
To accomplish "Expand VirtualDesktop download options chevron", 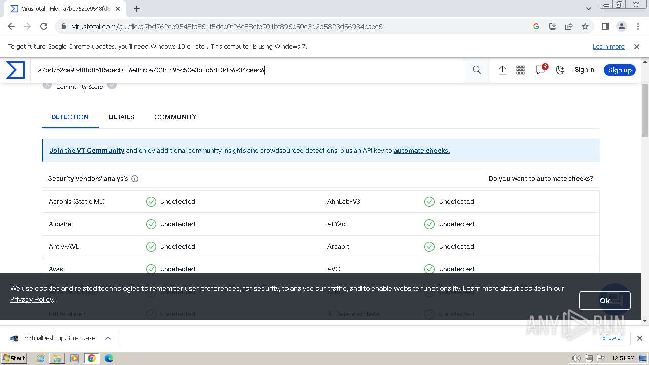I will pos(108,338).
